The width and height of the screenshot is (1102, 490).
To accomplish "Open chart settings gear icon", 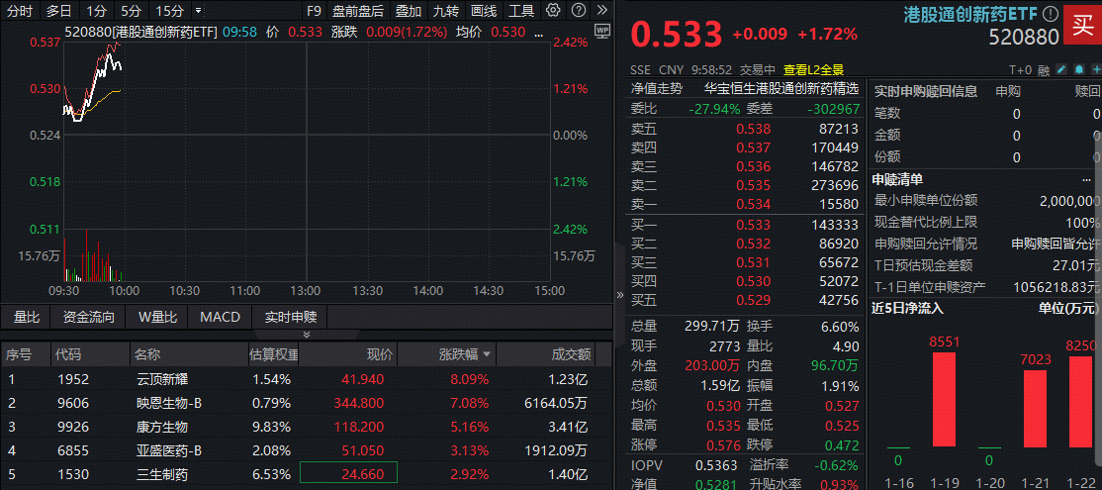I will point(553,11).
